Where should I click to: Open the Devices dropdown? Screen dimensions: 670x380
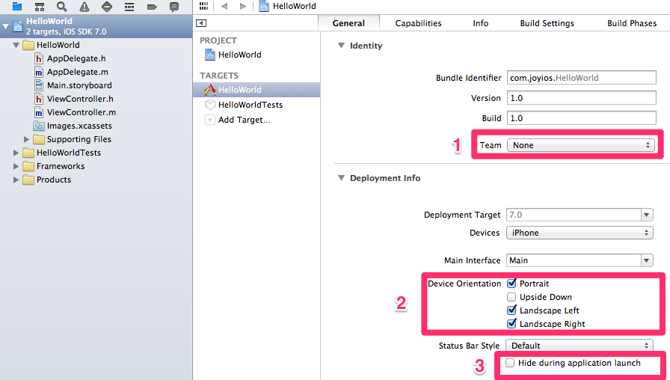tap(580, 233)
